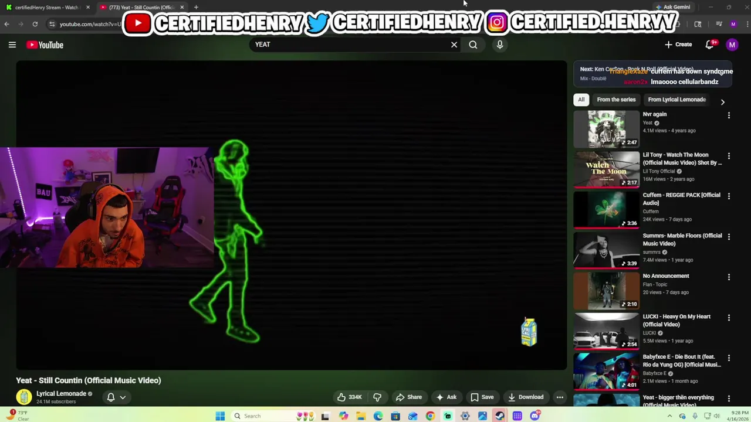Click the Lyrical Lemonade carton watermark
The image size is (751, 422).
529,332
